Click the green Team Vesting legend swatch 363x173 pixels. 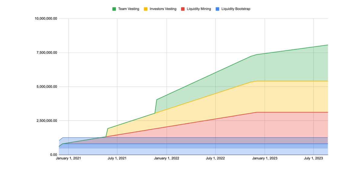[x=114, y=9]
